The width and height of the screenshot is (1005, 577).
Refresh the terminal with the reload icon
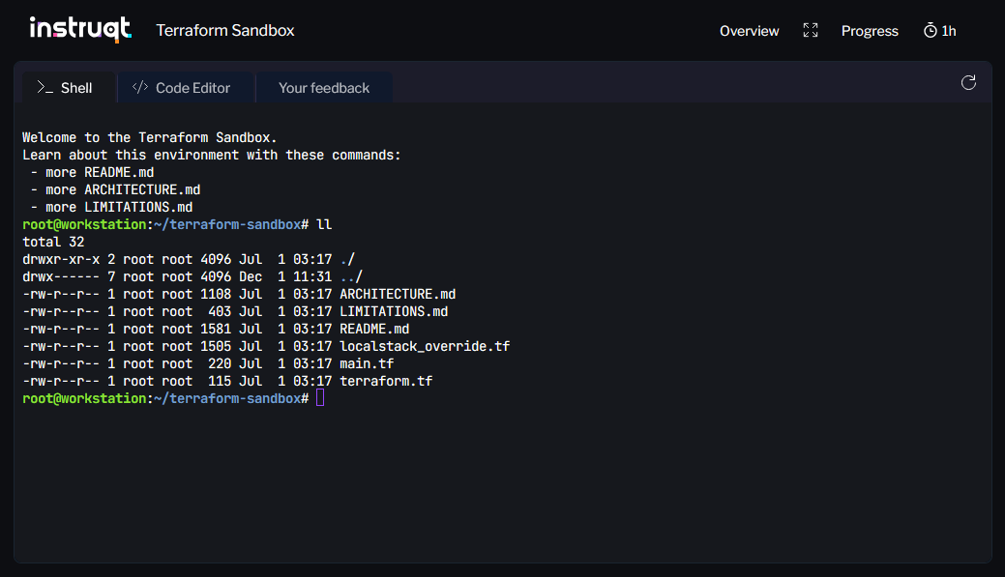[x=968, y=83]
